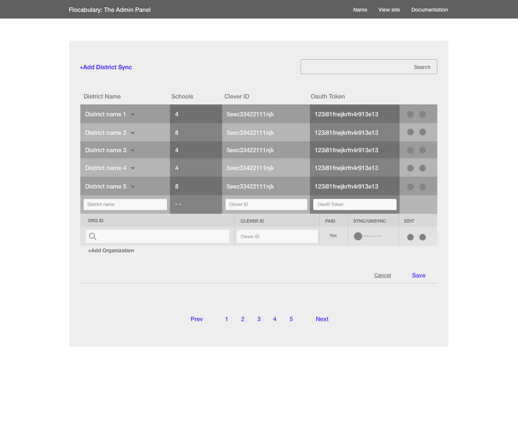This screenshot has height=426, width=518.
Task: Focus the organization Clever ID field
Action: (277, 236)
